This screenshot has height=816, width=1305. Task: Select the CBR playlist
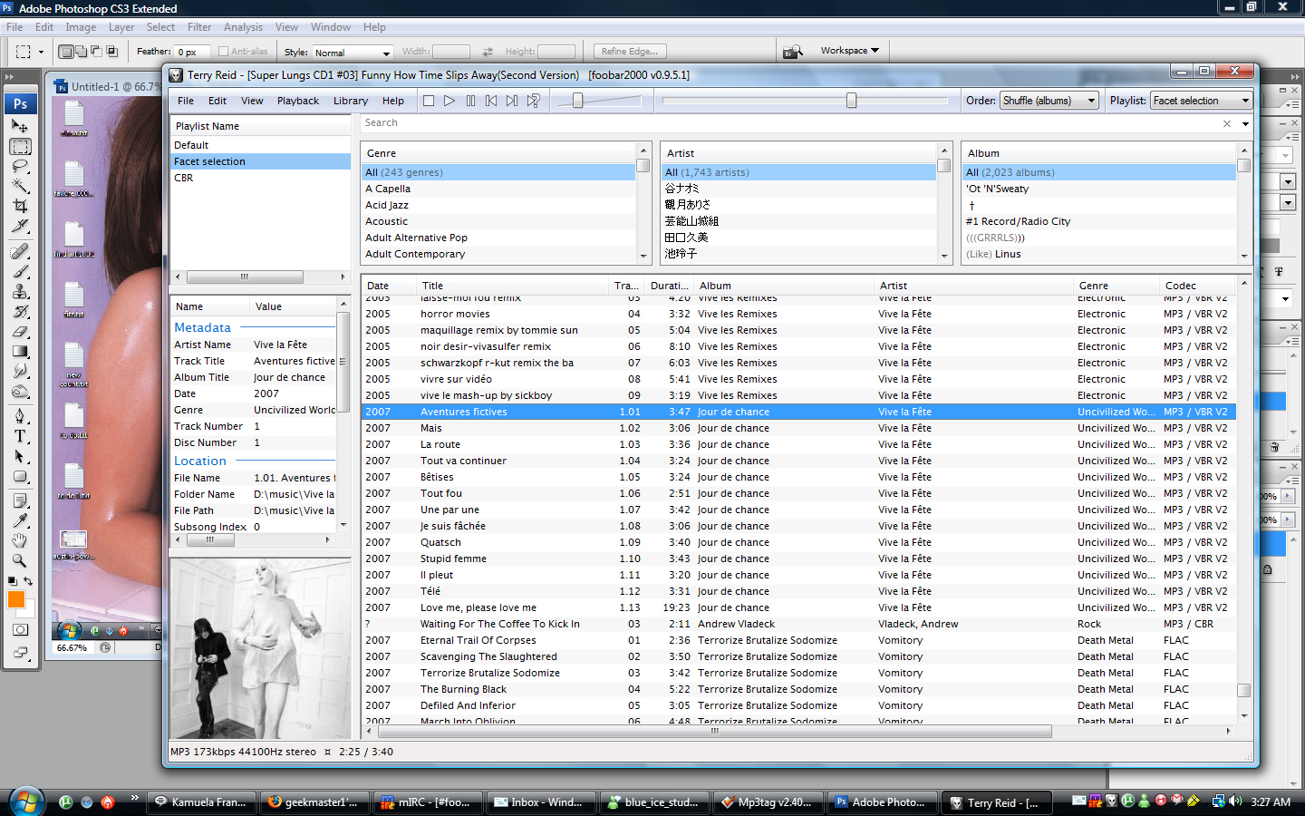click(x=183, y=178)
